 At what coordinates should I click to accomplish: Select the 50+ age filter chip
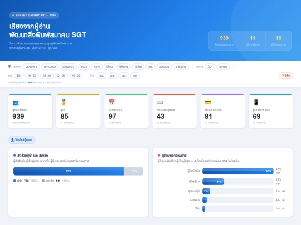point(19,76)
